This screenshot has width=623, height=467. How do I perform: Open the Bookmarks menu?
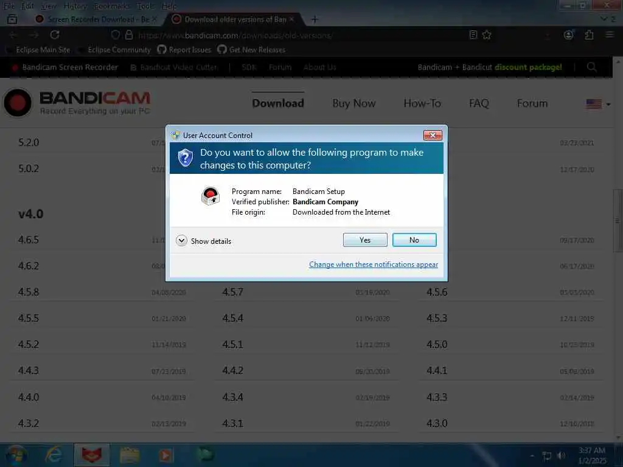pyautogui.click(x=112, y=6)
